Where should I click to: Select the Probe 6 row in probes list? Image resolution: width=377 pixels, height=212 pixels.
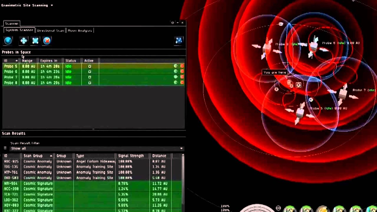tap(94, 72)
